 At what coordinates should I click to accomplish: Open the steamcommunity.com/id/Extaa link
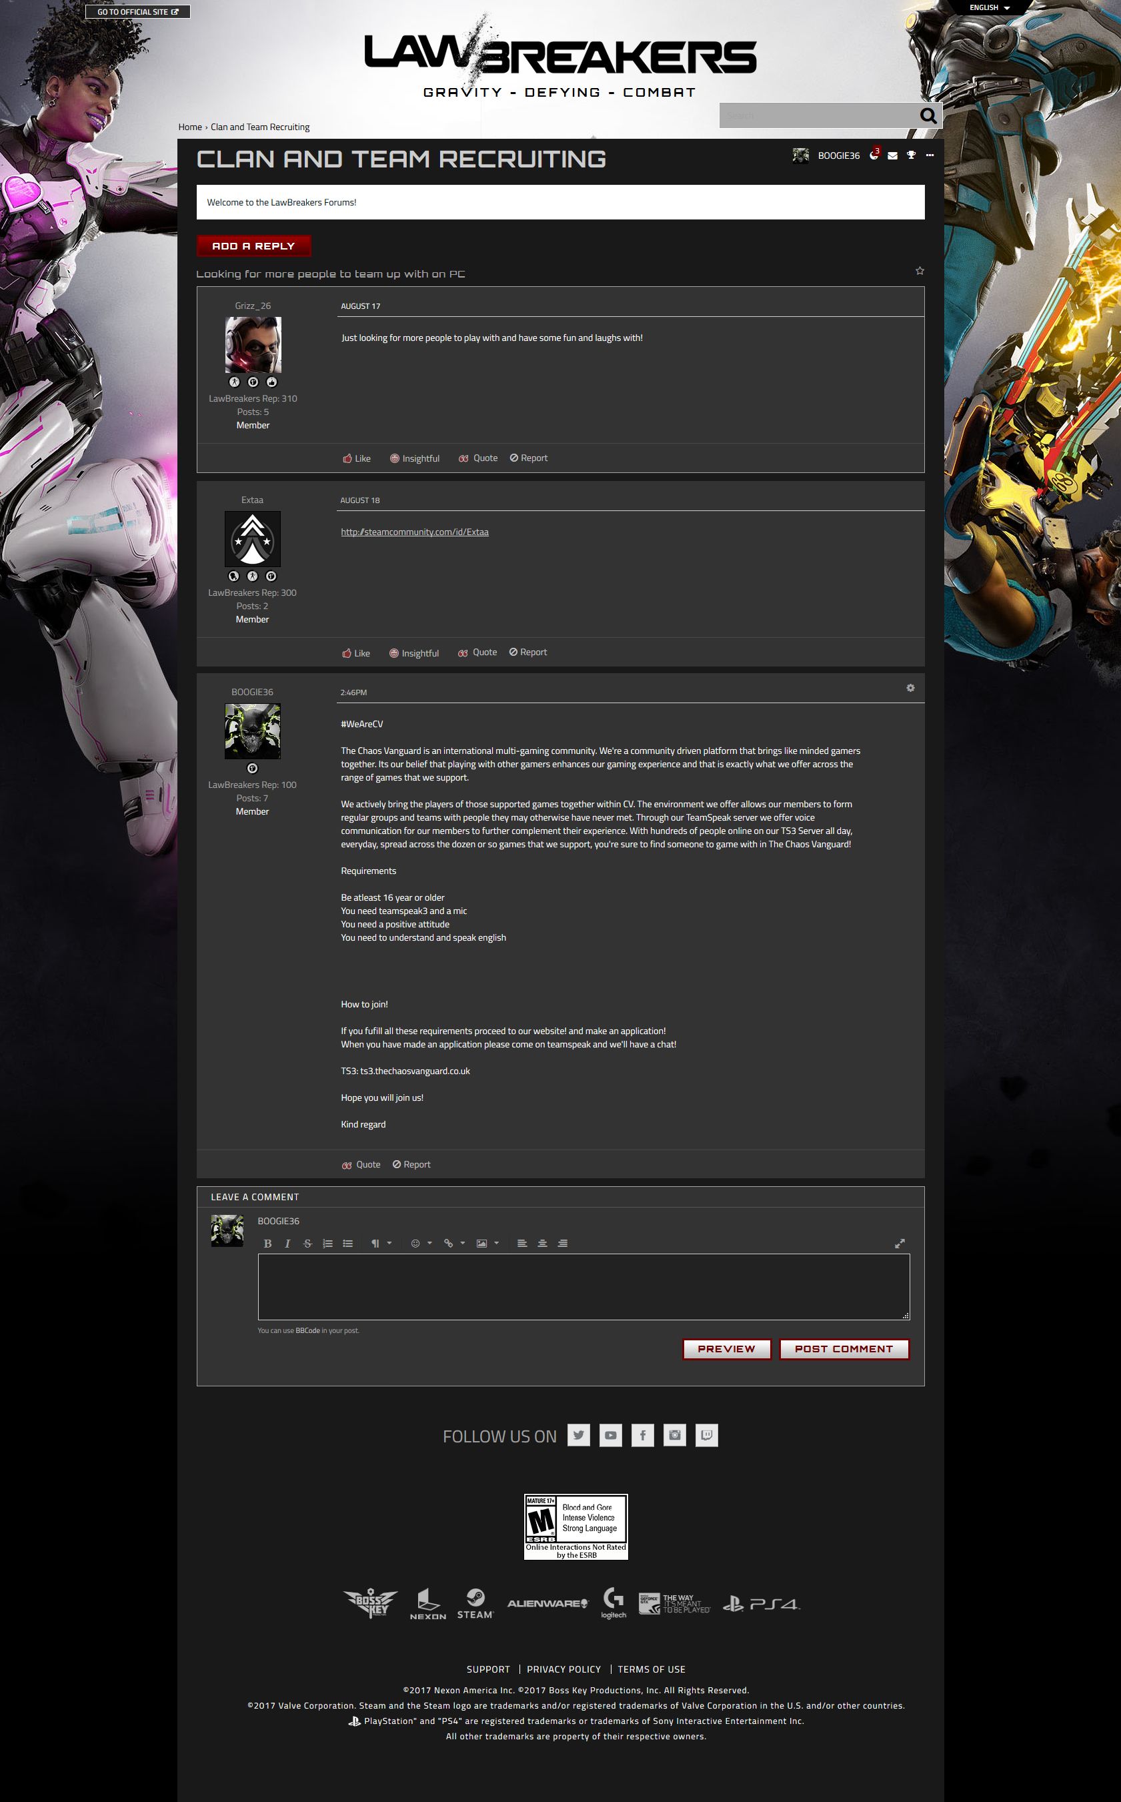point(414,532)
